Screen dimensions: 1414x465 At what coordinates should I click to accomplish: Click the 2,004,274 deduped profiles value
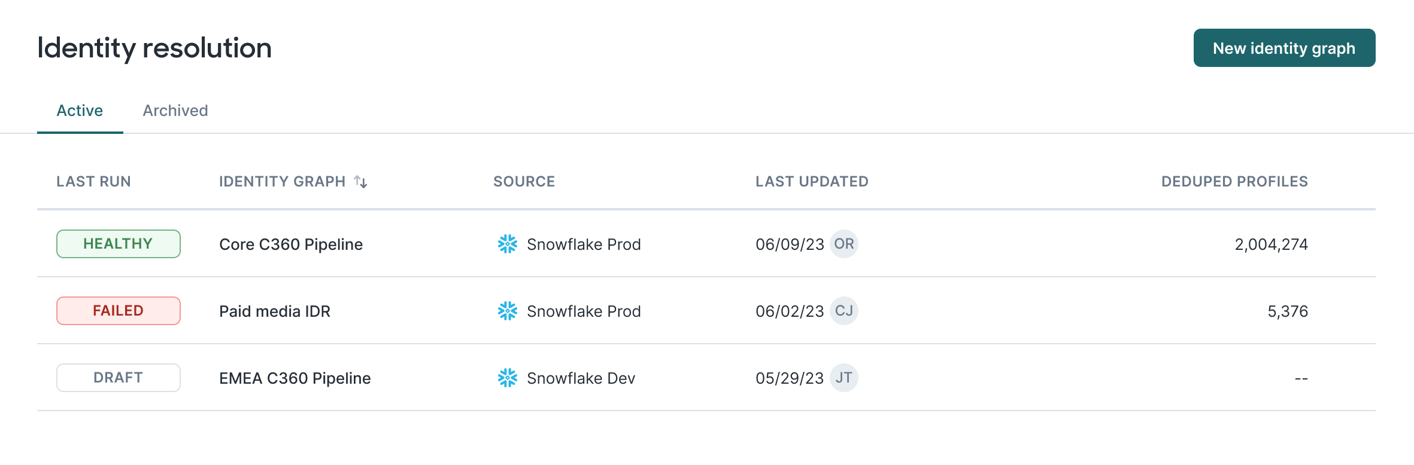coord(1271,244)
